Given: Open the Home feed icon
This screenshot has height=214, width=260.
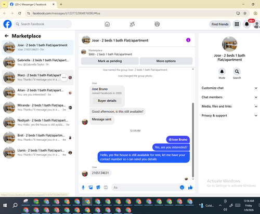Looking at the screenshot, I should click(x=107, y=24).
